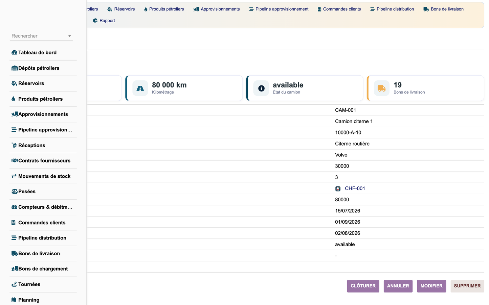Click the road icon on Kilométrage card
This screenshot has height=305, width=489.
(140, 88)
